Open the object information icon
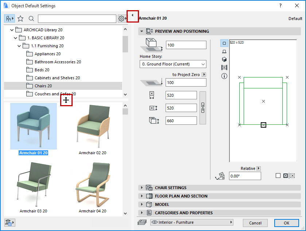This screenshot has height=231, width=306. point(224,76)
